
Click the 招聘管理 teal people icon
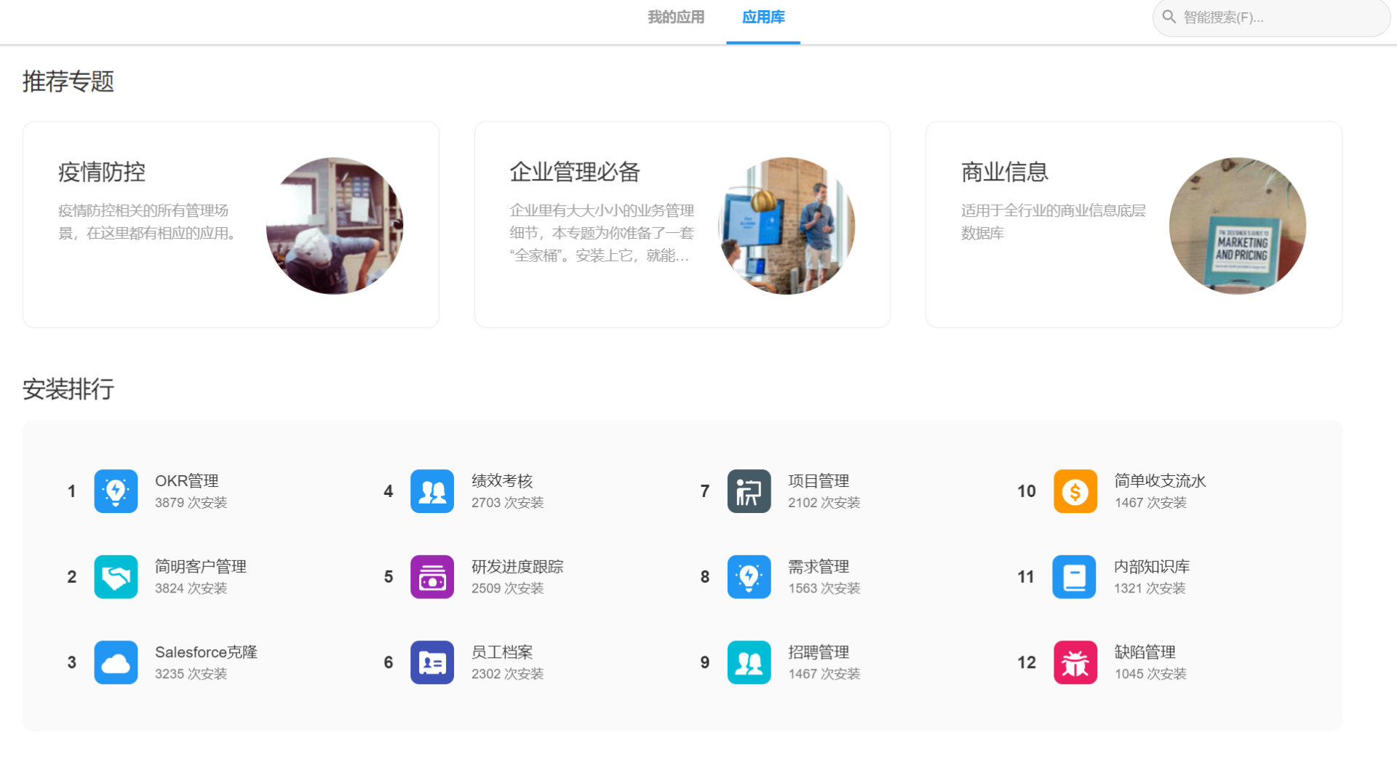[x=749, y=662]
